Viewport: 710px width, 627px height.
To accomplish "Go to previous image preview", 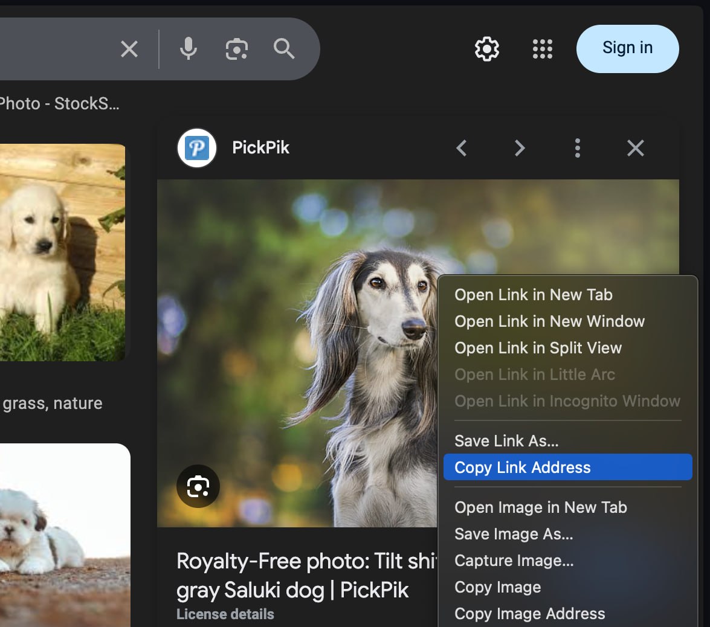I will 462,148.
